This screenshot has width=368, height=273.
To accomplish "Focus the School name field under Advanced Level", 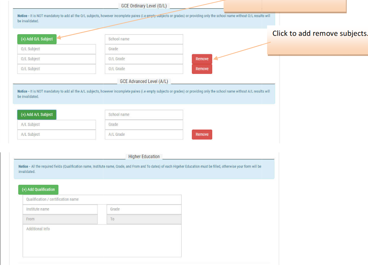I will [144, 115].
